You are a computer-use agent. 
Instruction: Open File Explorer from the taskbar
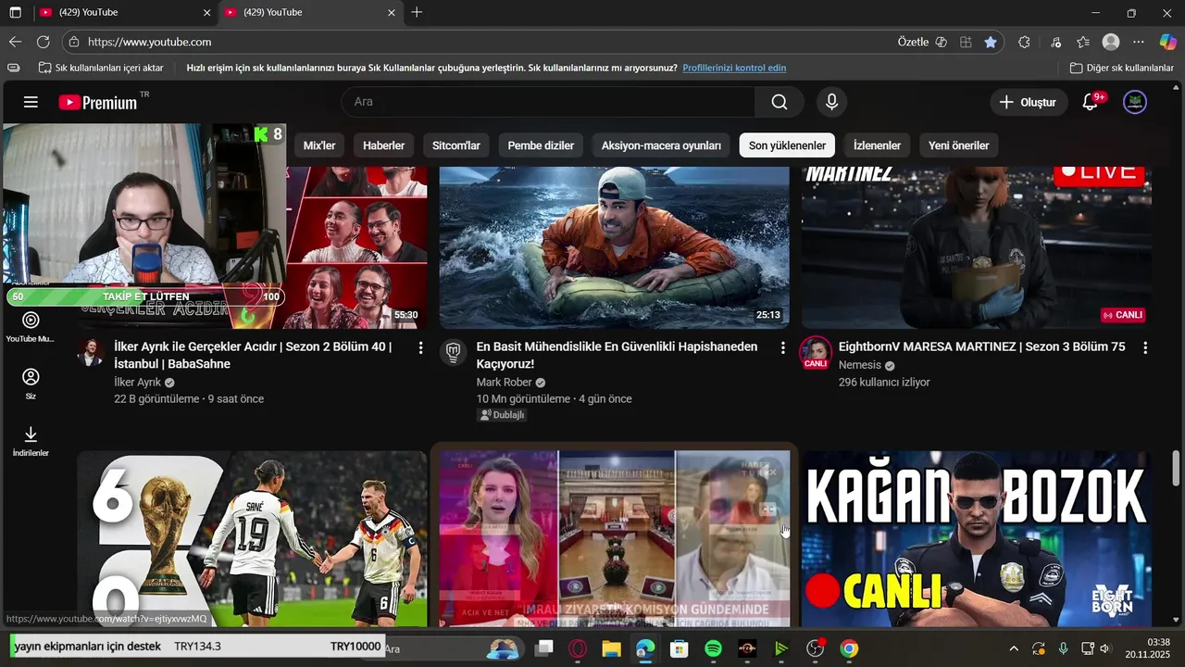click(611, 648)
